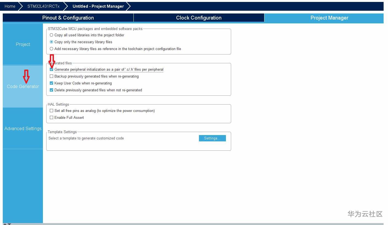Viewport: 388px width, 225px height.
Task: Uncheck Delete previously generated files checkbox
Action: [51, 90]
